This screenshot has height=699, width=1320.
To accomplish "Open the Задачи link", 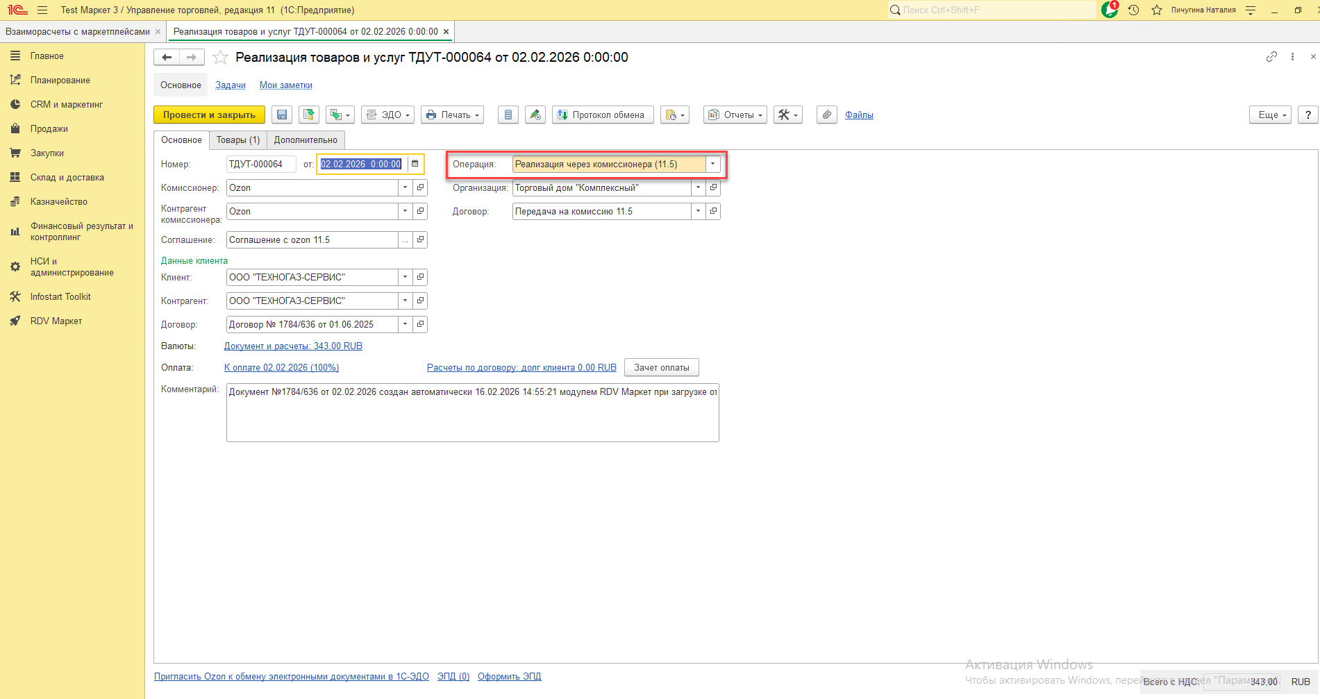I will point(231,85).
